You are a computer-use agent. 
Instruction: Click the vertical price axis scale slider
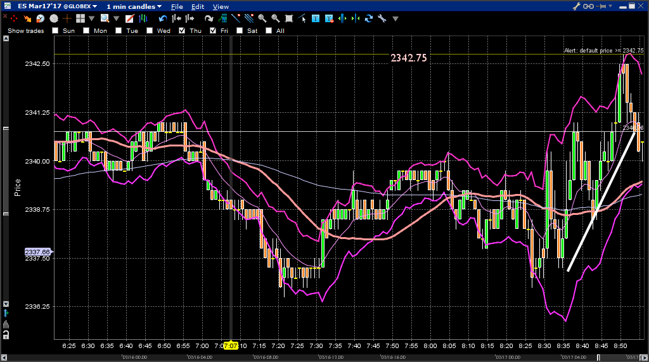point(6,171)
